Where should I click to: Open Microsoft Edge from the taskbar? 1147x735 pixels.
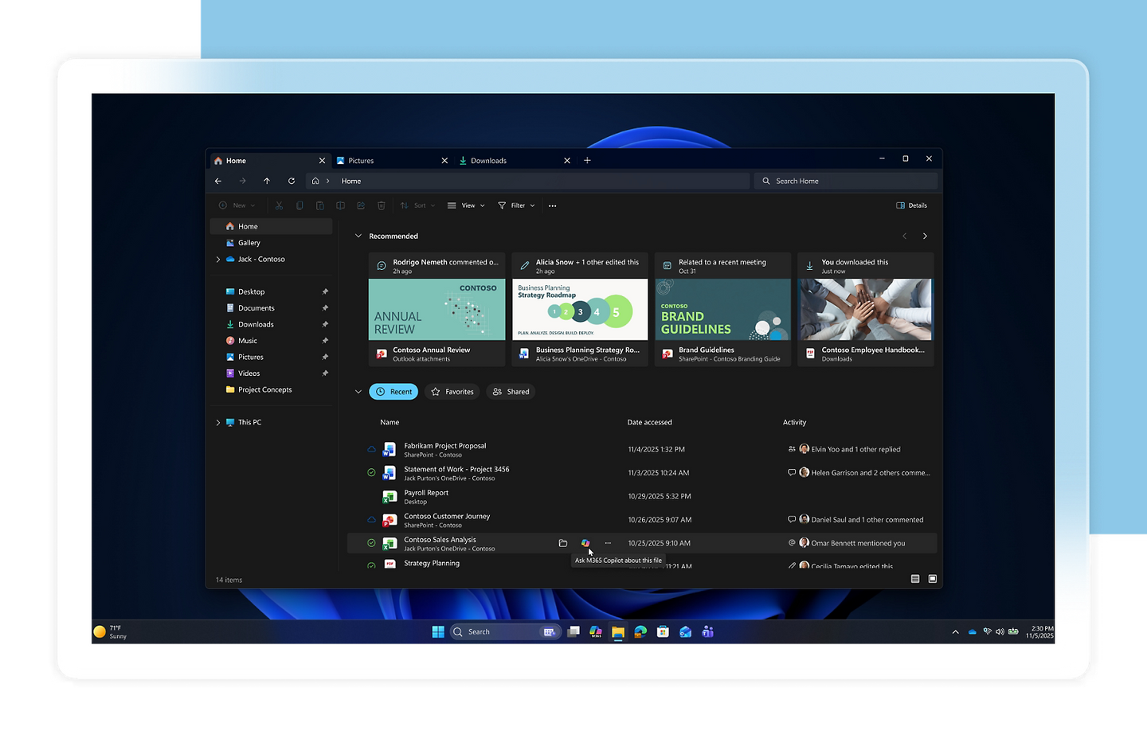pyautogui.click(x=640, y=631)
